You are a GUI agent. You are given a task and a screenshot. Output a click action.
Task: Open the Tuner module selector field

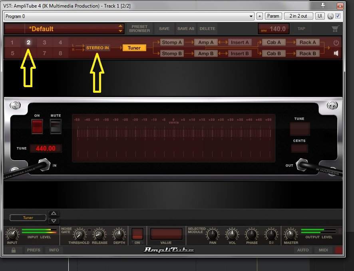[x=28, y=218]
